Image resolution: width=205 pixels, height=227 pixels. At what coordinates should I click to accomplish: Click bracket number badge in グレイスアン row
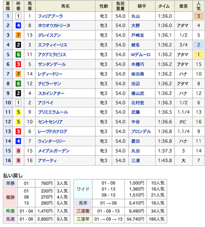pyautogui.click(x=18, y=35)
